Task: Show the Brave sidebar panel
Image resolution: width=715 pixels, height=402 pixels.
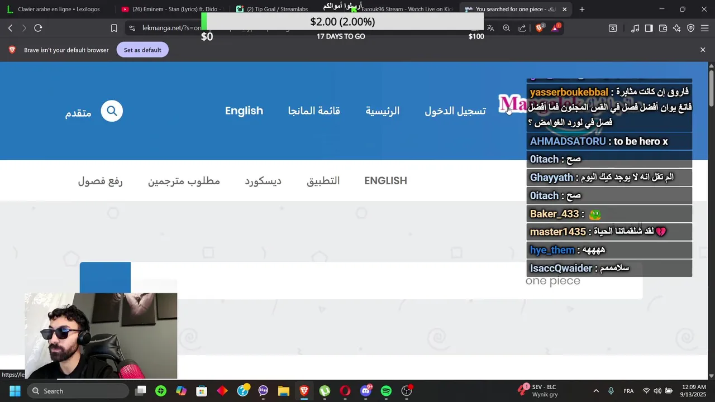Action: pos(649,28)
